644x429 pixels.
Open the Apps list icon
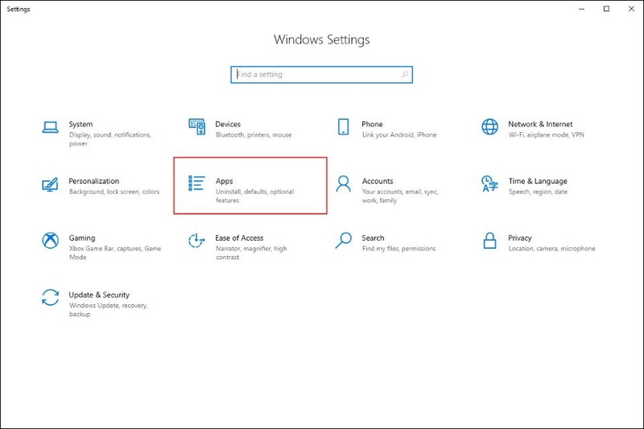point(196,184)
